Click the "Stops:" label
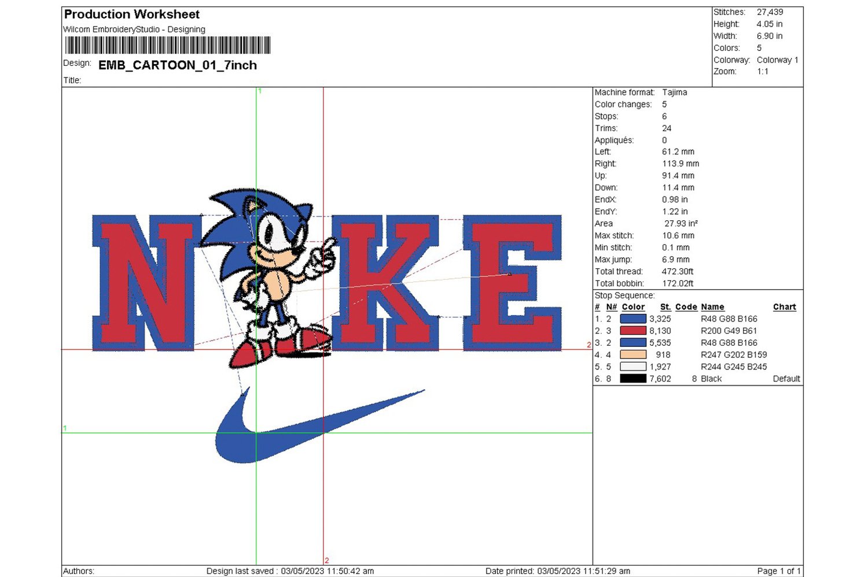The height and width of the screenshot is (577, 868). tap(606, 116)
